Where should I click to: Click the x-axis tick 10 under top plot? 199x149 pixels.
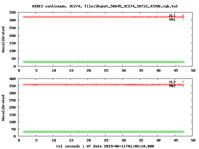tap(54, 70)
